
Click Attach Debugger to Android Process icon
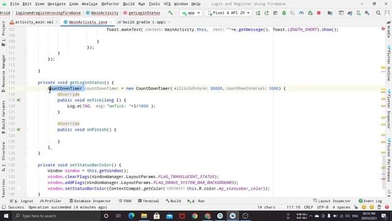pos(311,13)
